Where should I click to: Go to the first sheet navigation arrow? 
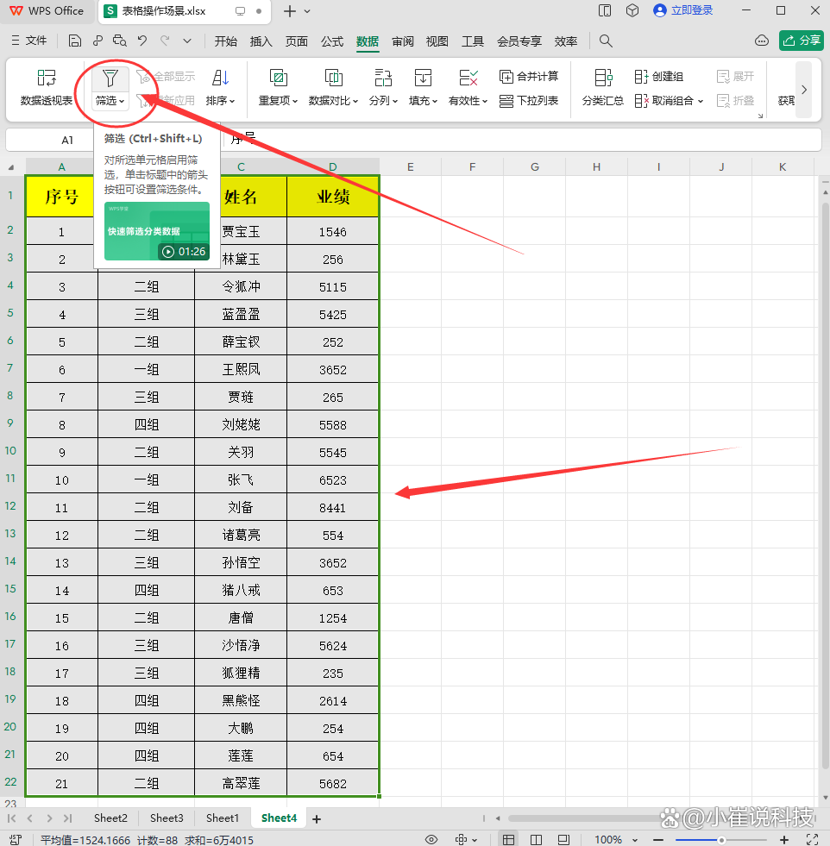click(12, 818)
